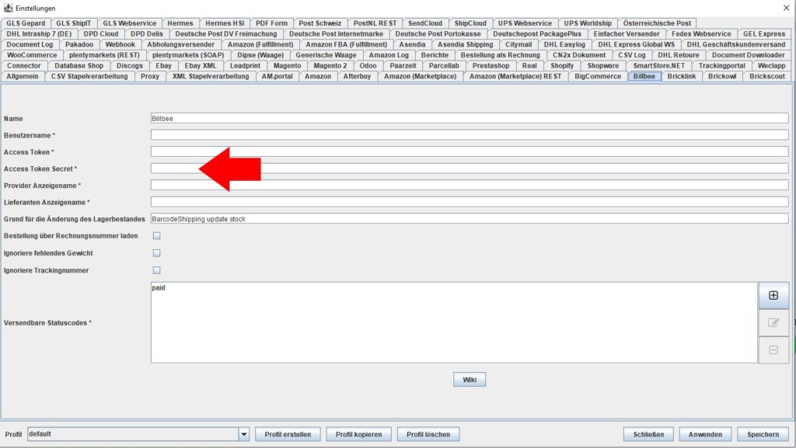
Task: Click the Einstellungen window app icon
Action: (x=8, y=8)
